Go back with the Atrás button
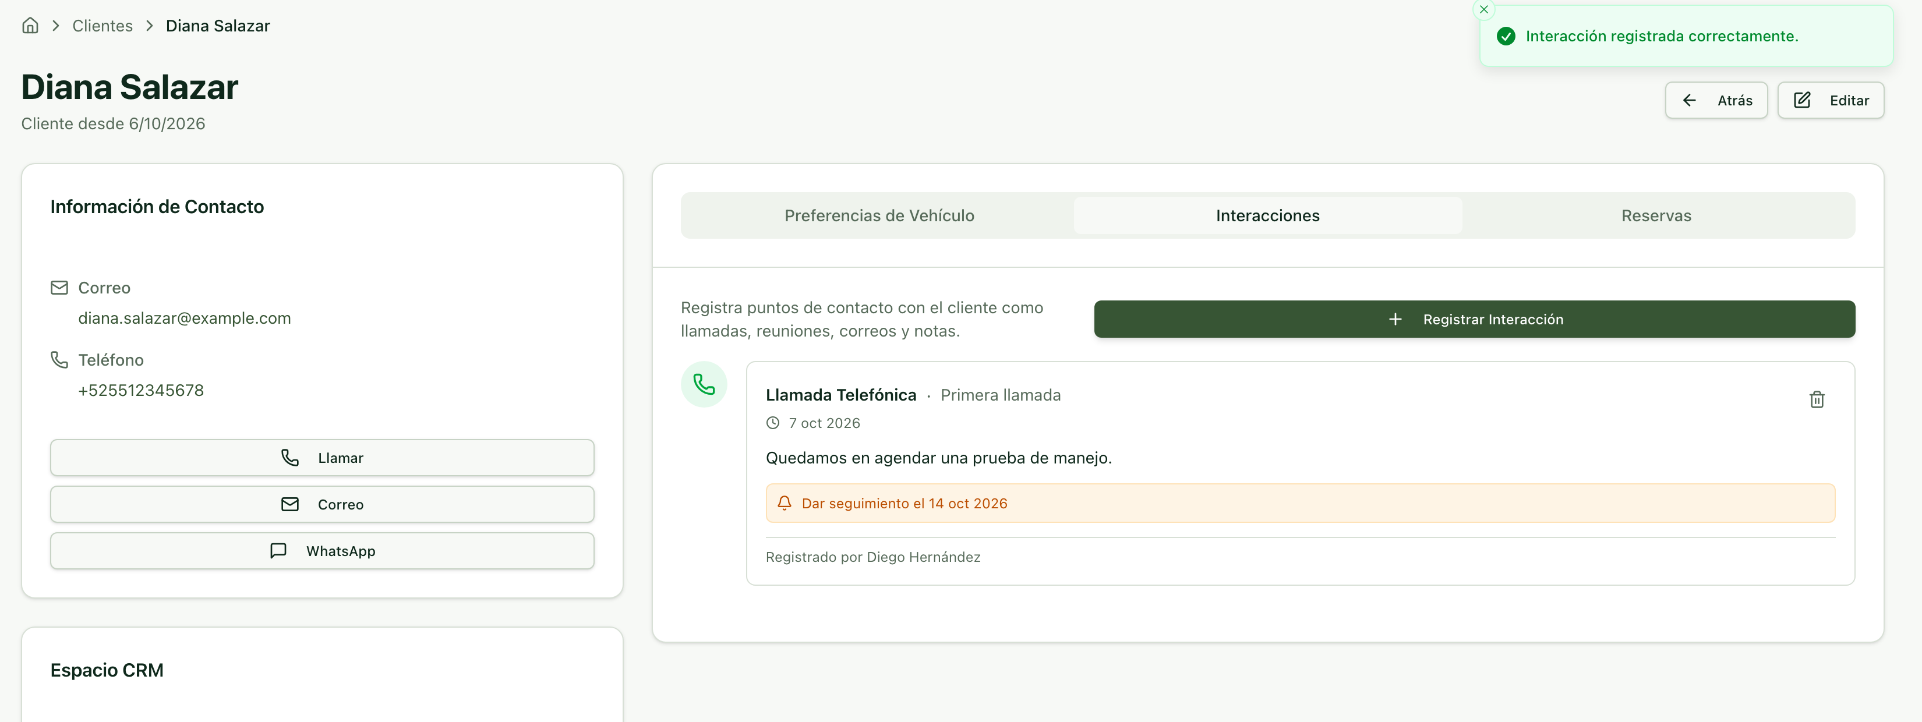 (x=1716, y=100)
